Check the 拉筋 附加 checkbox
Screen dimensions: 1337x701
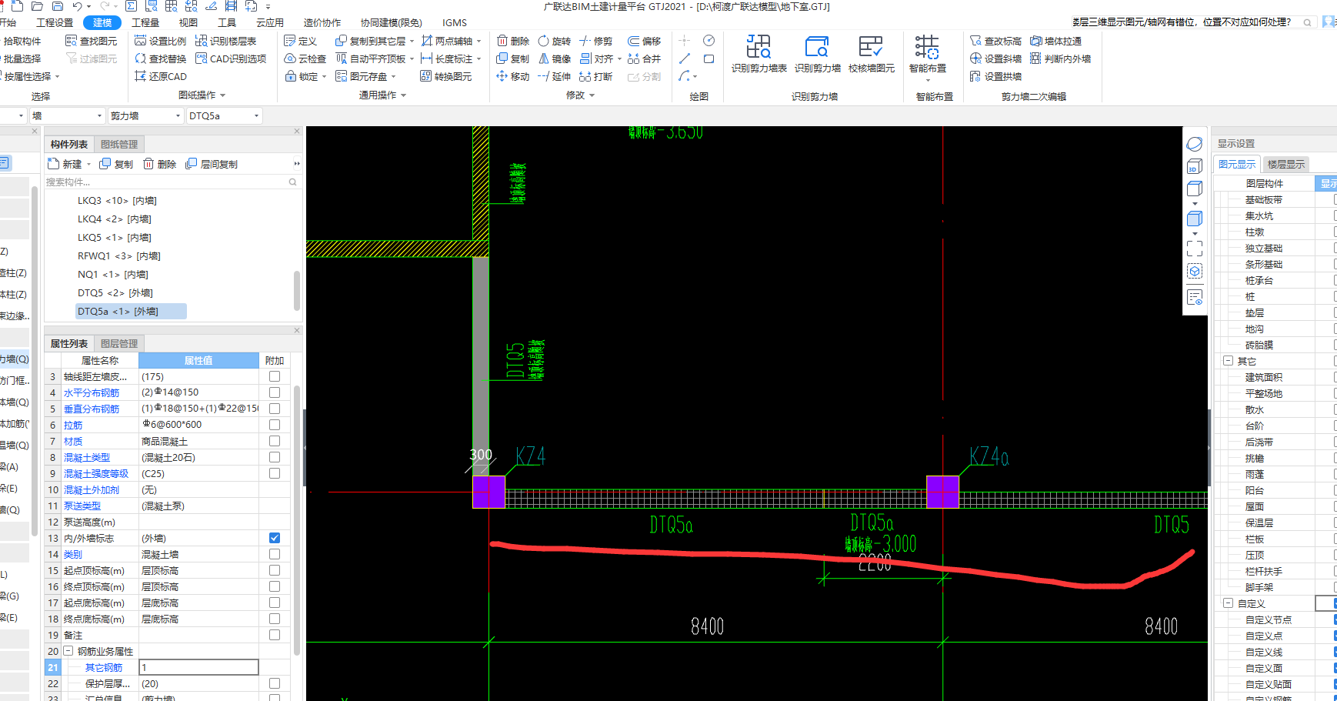pyautogui.click(x=275, y=425)
